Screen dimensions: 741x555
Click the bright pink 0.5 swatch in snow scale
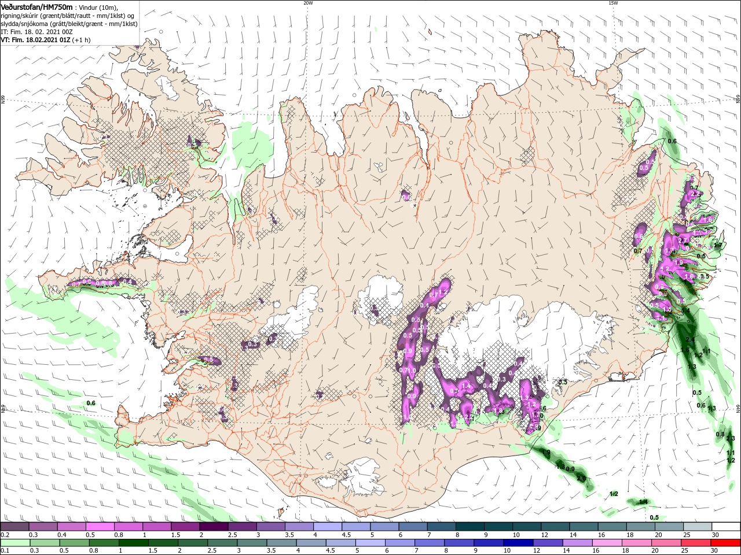pyautogui.click(x=100, y=527)
